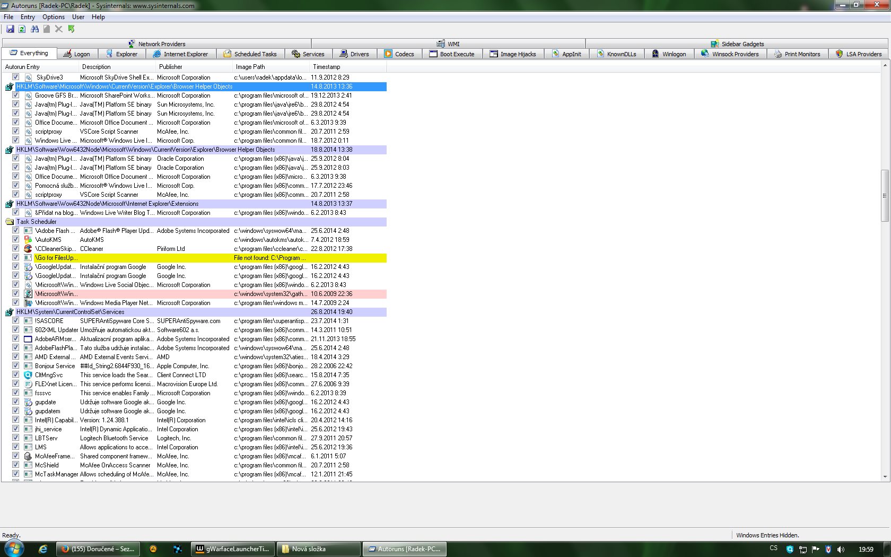The image size is (891, 557).
Task: Uncheck the McShield service checkbox
Action: 16,465
